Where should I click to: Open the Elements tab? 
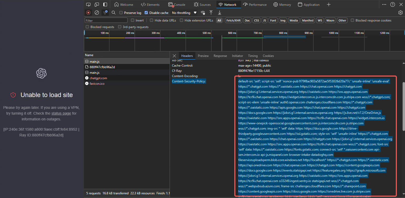click(150, 4)
